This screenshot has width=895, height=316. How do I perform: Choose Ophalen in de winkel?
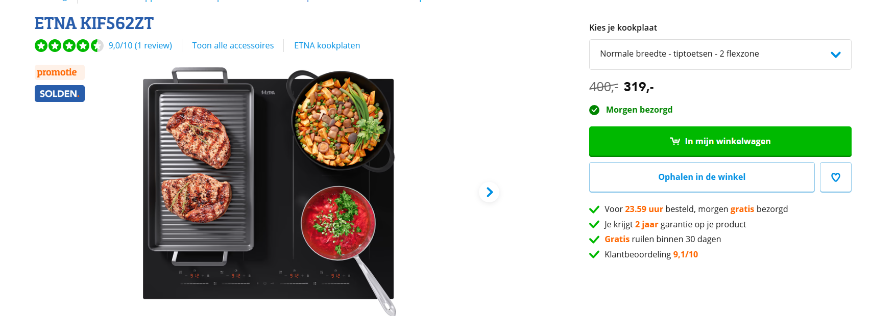point(702,177)
